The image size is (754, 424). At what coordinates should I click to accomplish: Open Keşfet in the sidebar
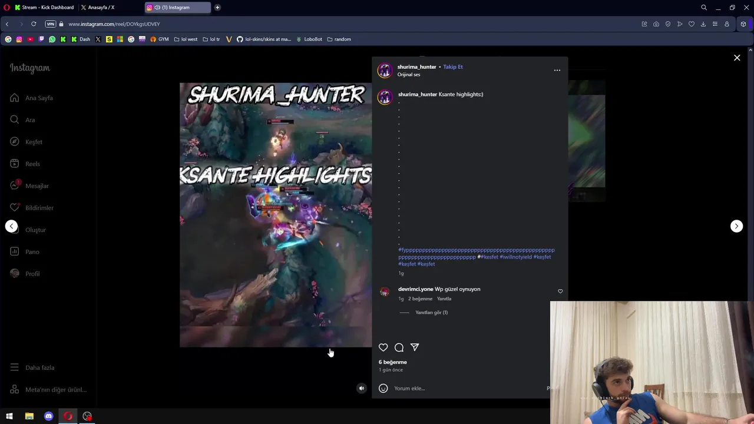tap(26, 142)
